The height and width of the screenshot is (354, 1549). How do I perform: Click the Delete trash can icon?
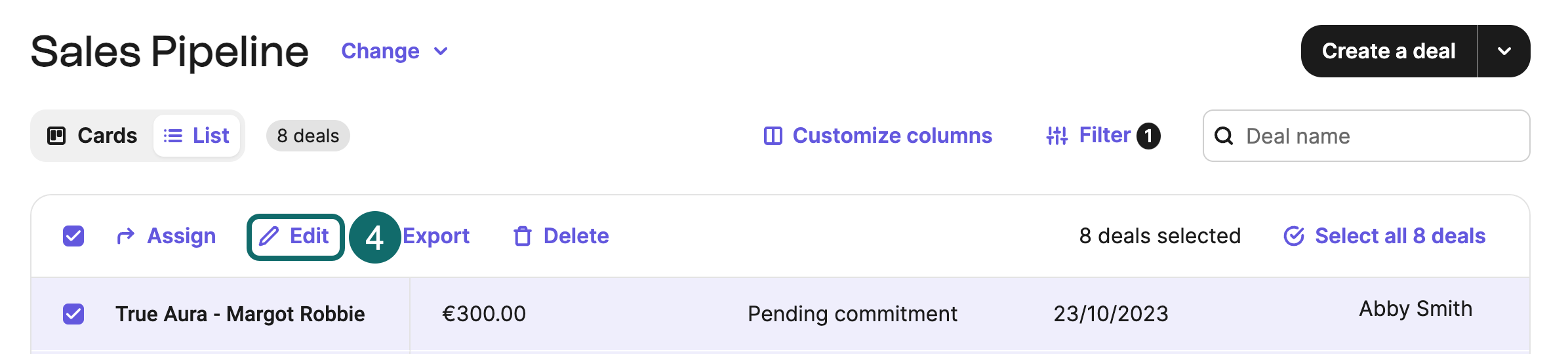pyautogui.click(x=522, y=236)
